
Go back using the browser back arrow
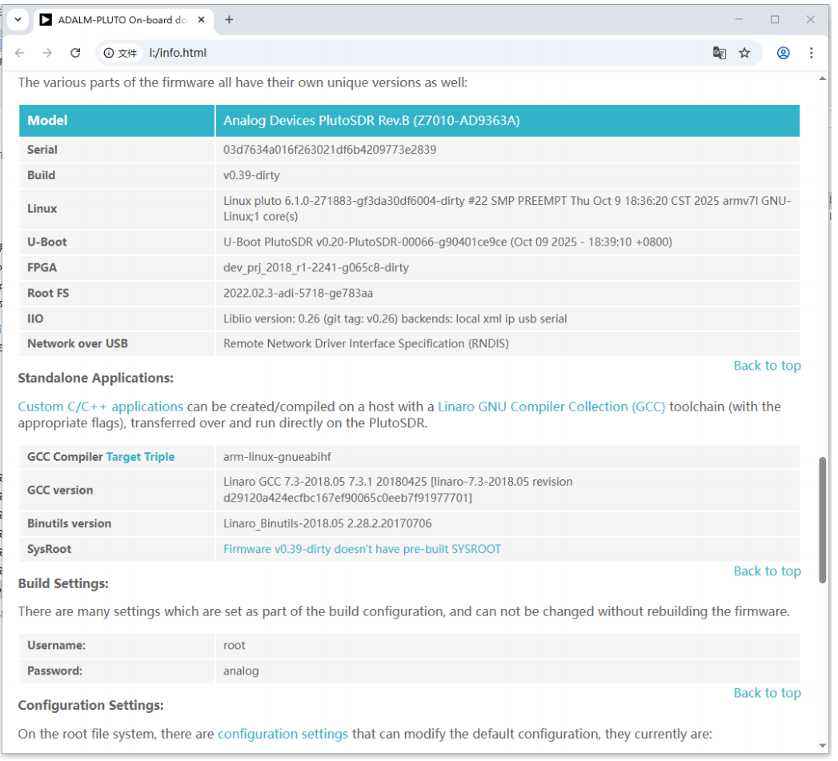click(x=20, y=53)
